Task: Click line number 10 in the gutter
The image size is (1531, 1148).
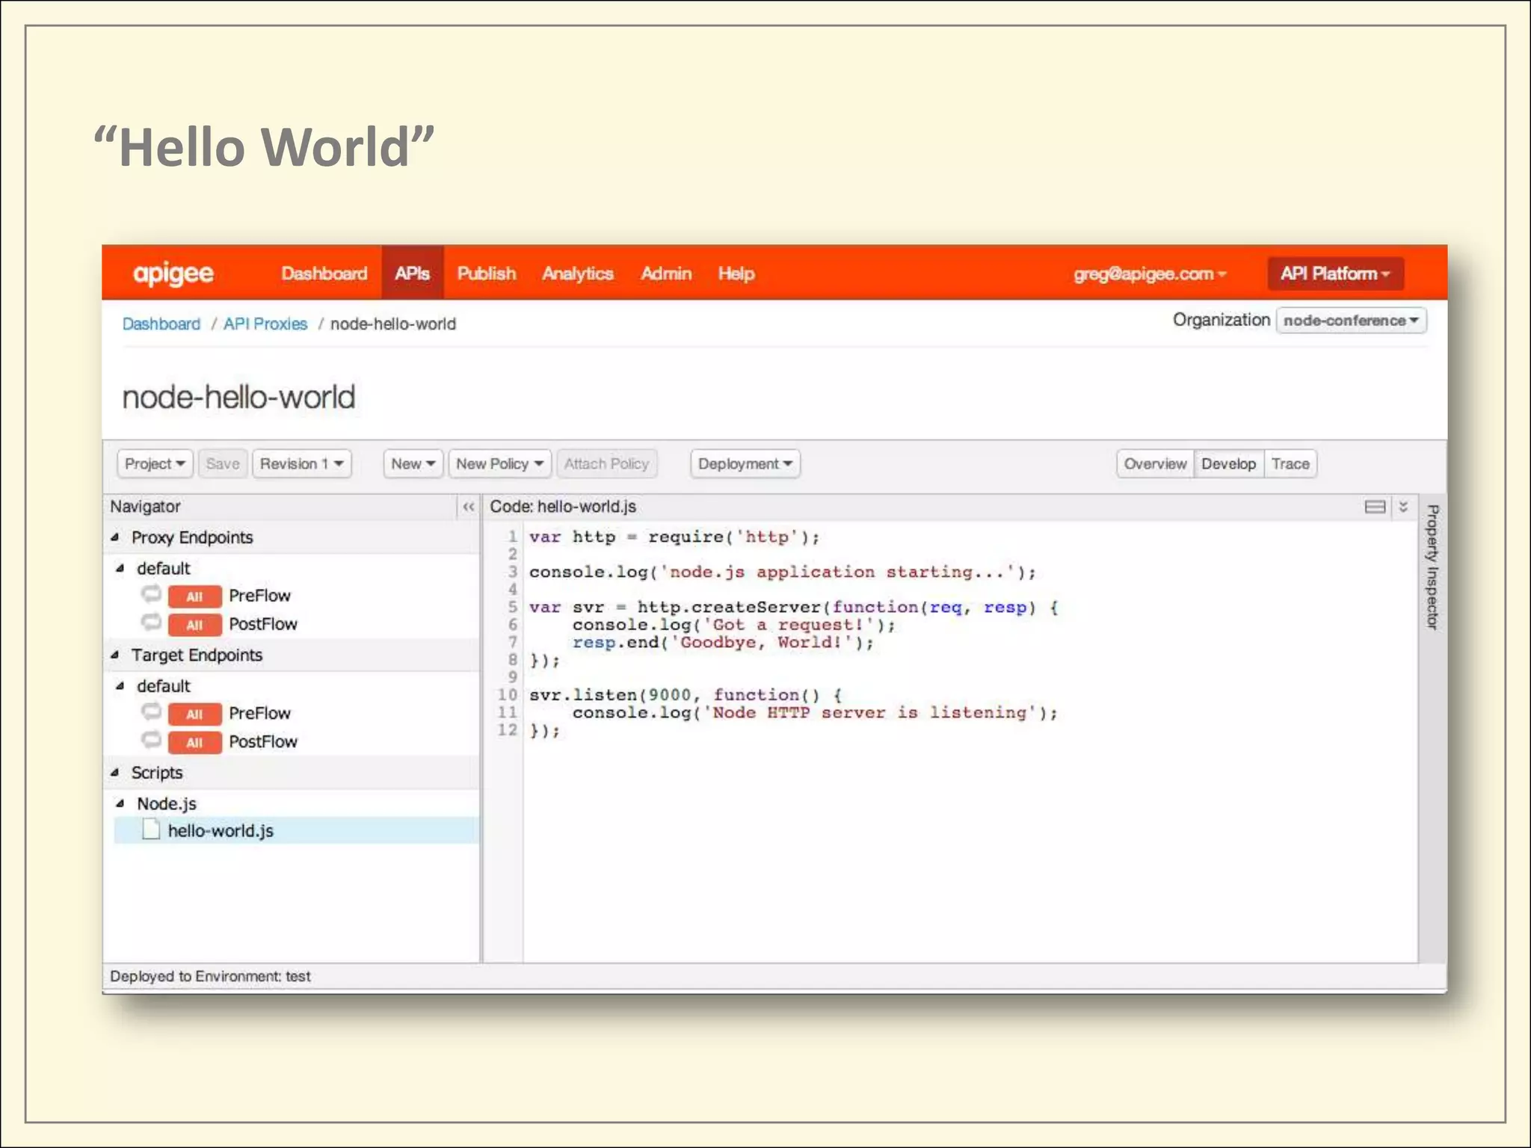Action: point(507,694)
